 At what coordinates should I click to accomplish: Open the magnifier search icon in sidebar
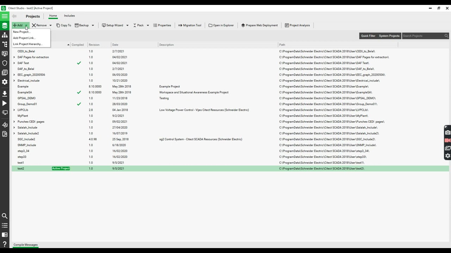5,216
